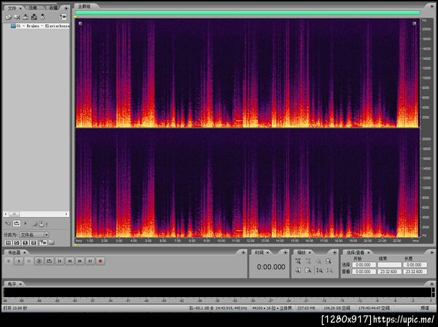Click Zoom to Selection icon in 缩放 panel
The height and width of the screenshot is (327, 438).
(328, 261)
